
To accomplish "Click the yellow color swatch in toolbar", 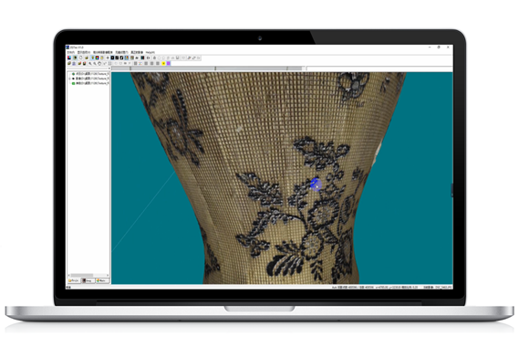I will click(163, 63).
